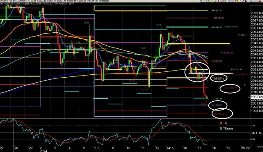263x152 pixels.
Task: Select date 18 on time axis
Action: tap(214, 148)
